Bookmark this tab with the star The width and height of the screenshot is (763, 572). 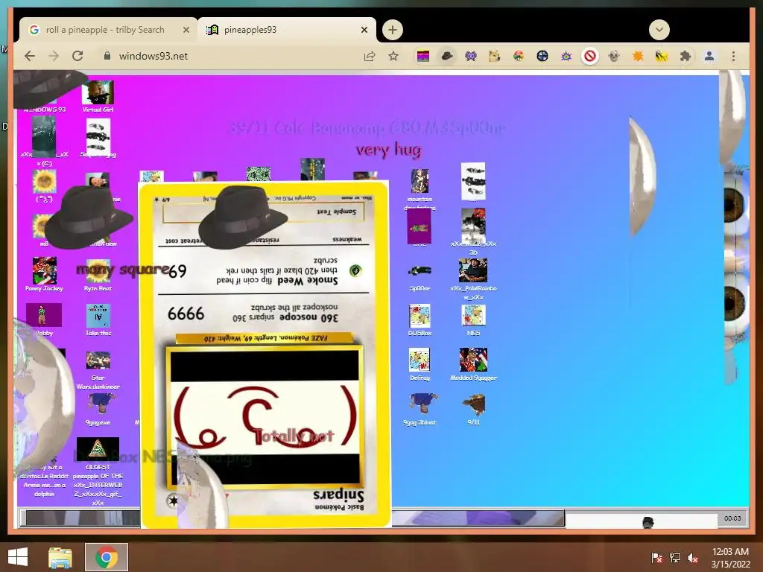click(393, 57)
